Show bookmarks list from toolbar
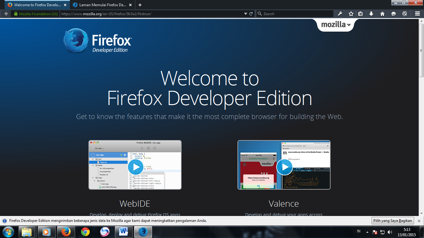The height and width of the screenshot is (238, 424). click(x=360, y=14)
